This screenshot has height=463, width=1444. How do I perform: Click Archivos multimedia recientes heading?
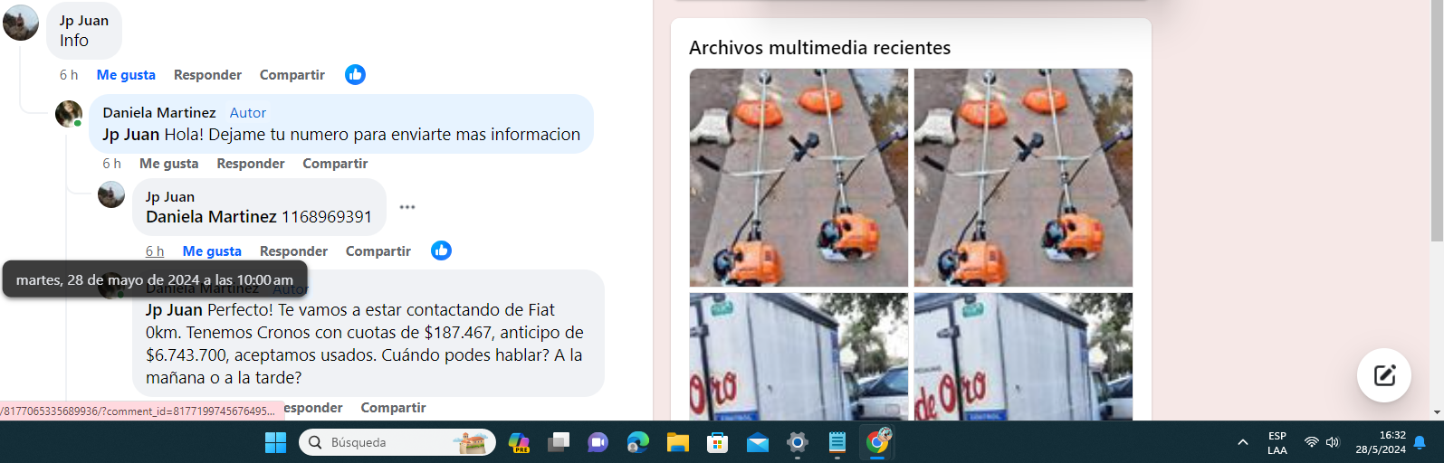coord(820,48)
